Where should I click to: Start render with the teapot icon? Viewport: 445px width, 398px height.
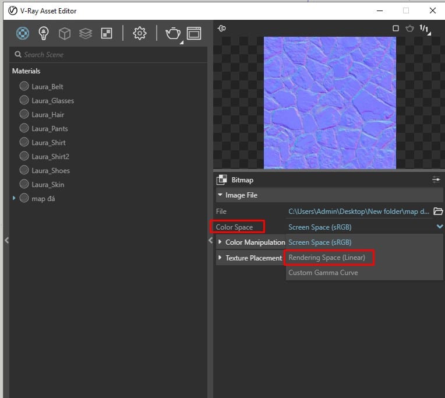pyautogui.click(x=173, y=34)
